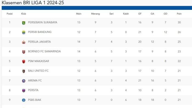Image resolution: width=192 pixels, height=108 pixels.
Task: Click the PSM Makassar club logo
Action: coord(24,61)
